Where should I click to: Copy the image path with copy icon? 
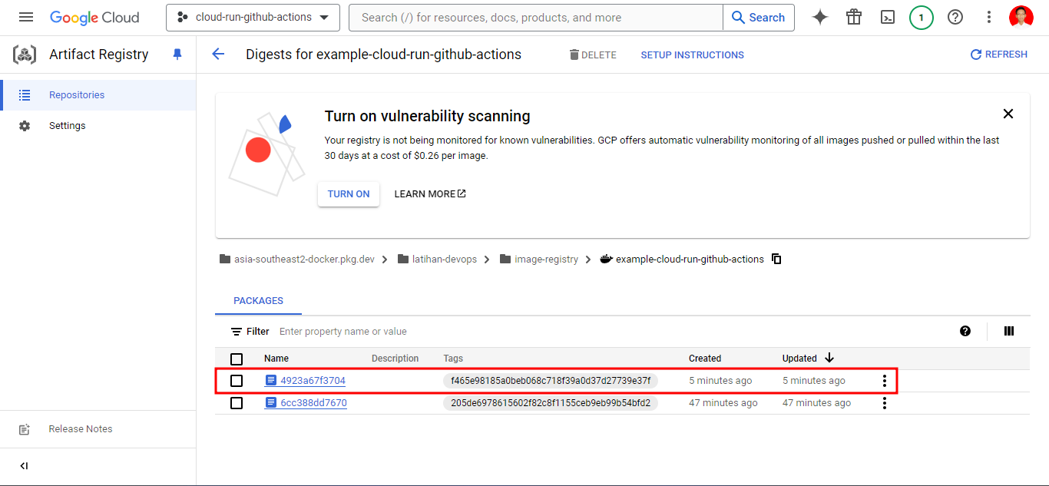(776, 259)
